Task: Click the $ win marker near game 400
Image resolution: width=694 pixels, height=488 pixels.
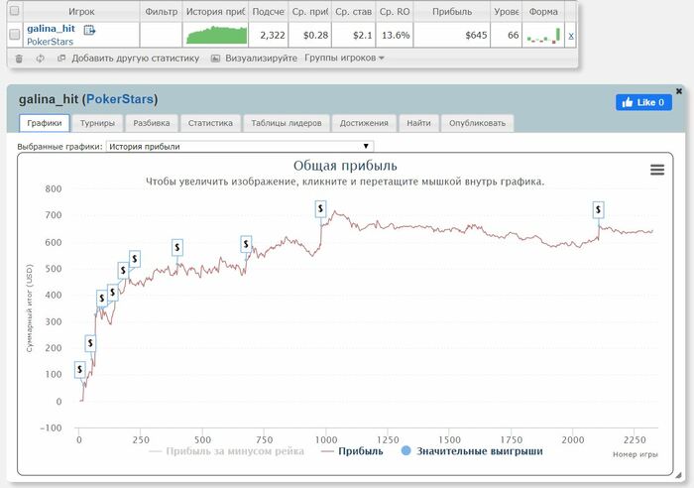Action: (x=177, y=248)
